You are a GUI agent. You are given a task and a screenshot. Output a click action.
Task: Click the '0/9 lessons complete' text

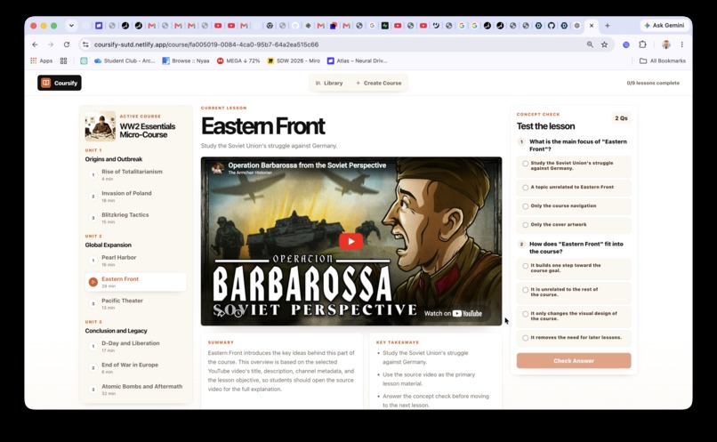pos(653,84)
